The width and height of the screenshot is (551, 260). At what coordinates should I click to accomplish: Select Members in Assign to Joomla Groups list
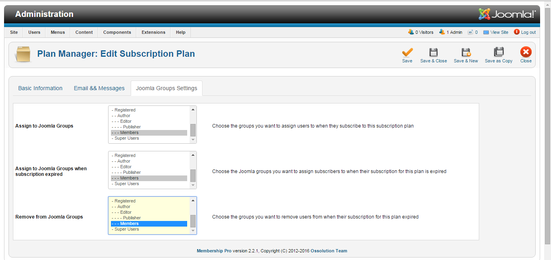tap(149, 132)
